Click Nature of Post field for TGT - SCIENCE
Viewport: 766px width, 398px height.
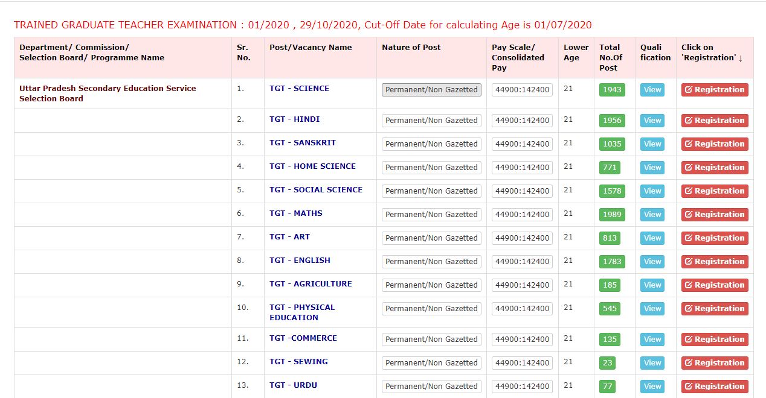431,90
